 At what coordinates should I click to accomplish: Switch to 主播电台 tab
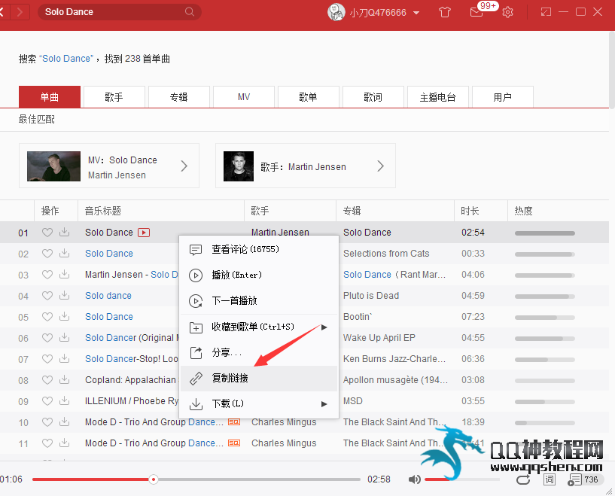click(437, 97)
